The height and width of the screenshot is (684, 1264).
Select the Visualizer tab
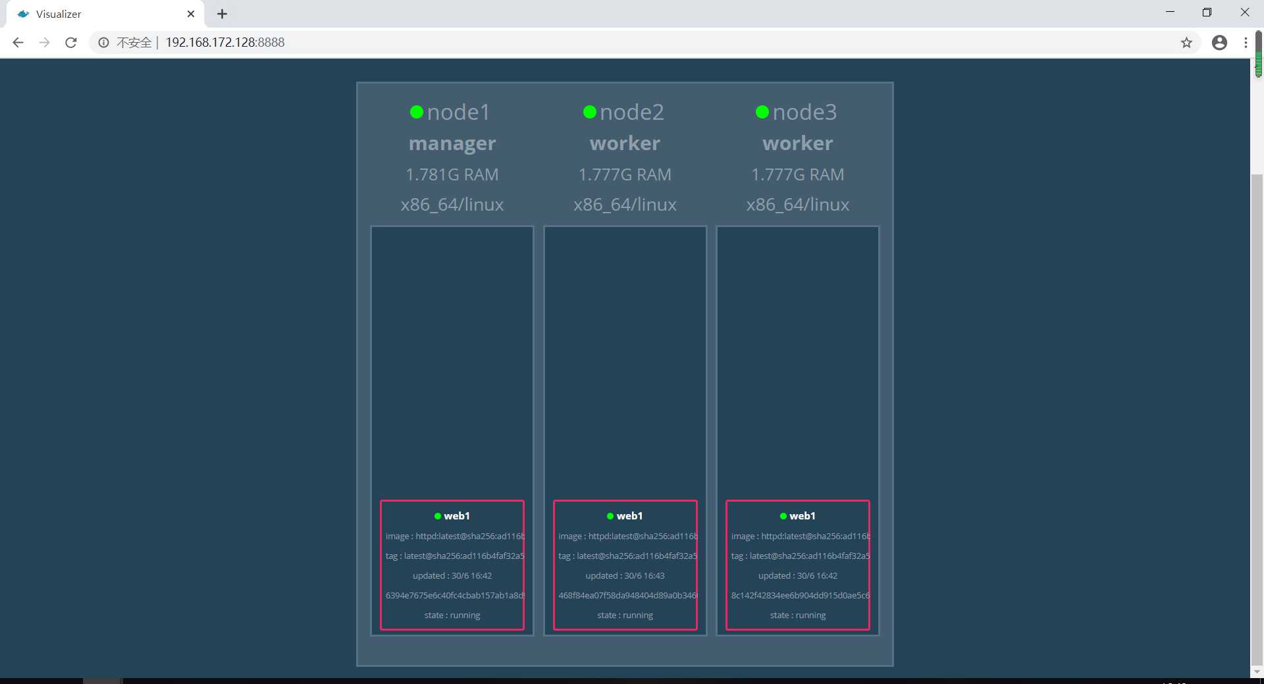(x=105, y=14)
